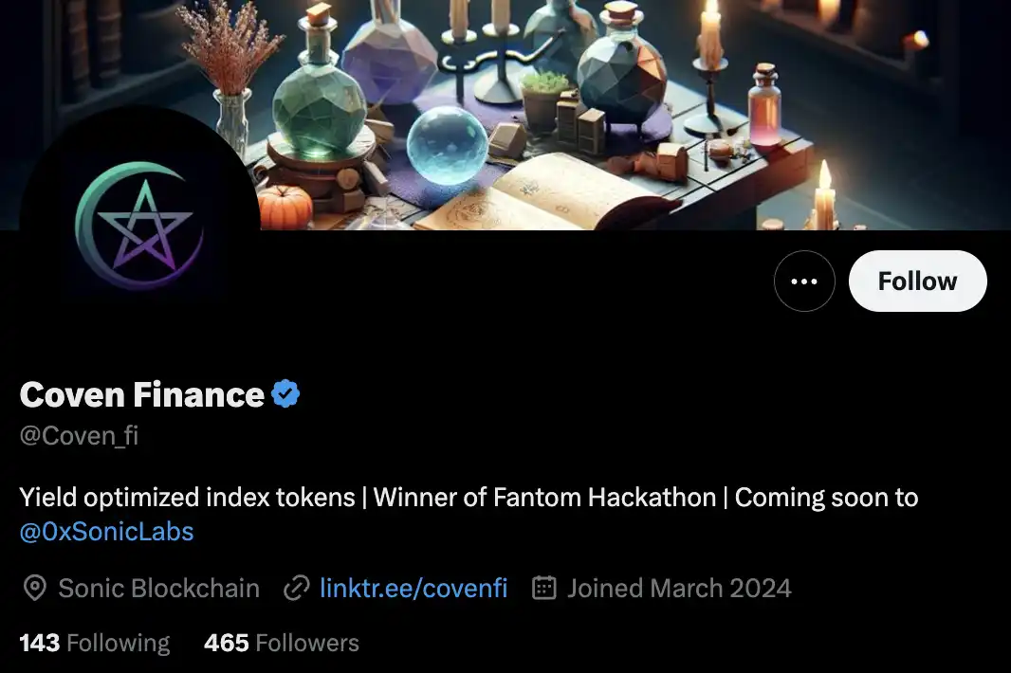Open the header banner at the crystal ball

click(x=448, y=146)
